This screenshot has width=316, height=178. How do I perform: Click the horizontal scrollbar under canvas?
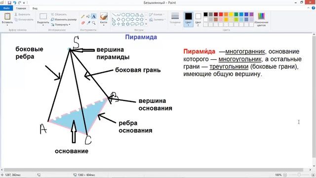(x=154, y=170)
